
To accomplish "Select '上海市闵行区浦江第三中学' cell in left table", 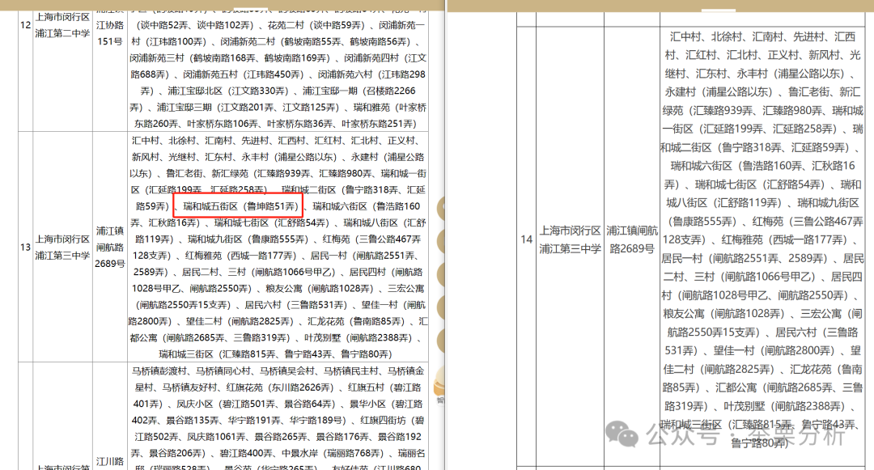I will coord(62,248).
